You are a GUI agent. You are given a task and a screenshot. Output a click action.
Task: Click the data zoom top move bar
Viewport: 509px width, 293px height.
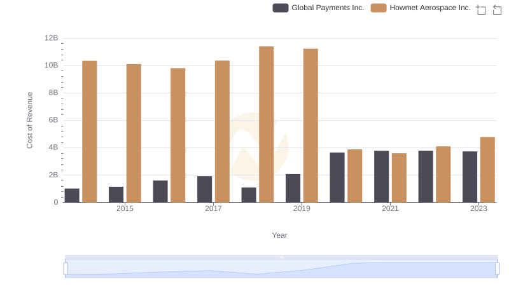281,257
